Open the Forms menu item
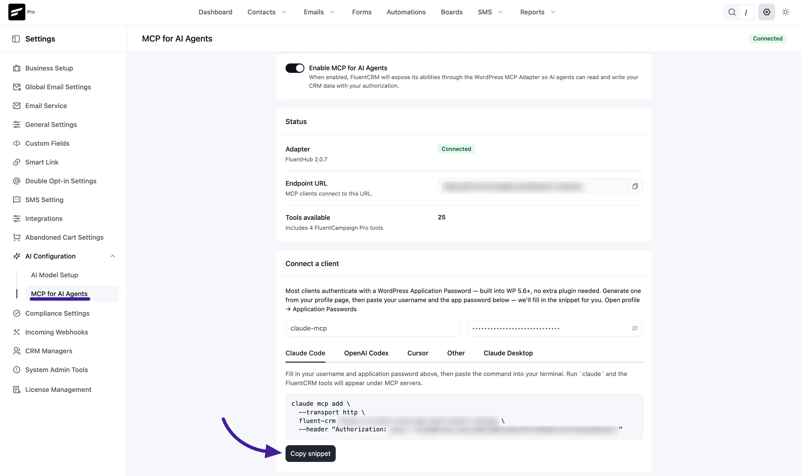The width and height of the screenshot is (801, 476). (x=362, y=12)
